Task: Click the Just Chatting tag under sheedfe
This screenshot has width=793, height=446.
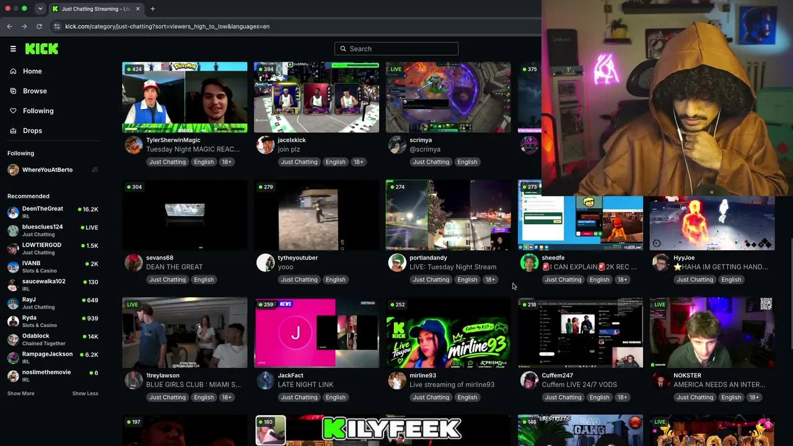Action: 563,280
